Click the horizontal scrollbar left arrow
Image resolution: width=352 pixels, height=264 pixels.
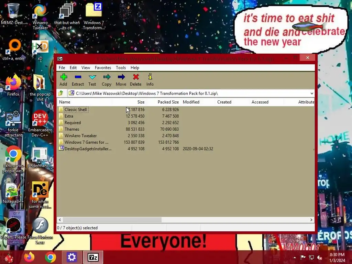(x=60, y=220)
